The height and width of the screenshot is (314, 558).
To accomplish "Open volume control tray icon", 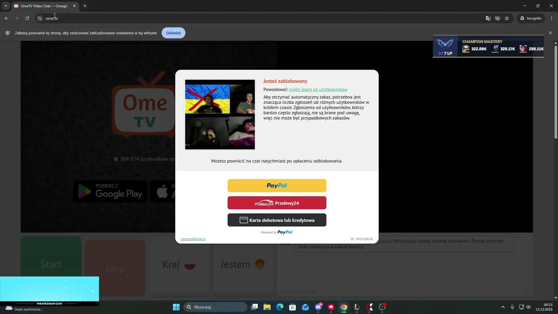I will [528, 307].
